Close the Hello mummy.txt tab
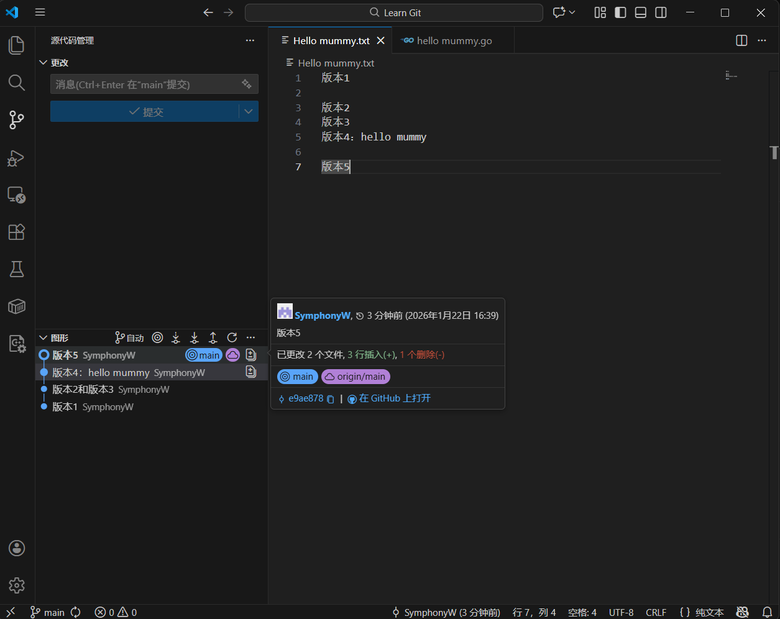The image size is (780, 619). point(381,40)
